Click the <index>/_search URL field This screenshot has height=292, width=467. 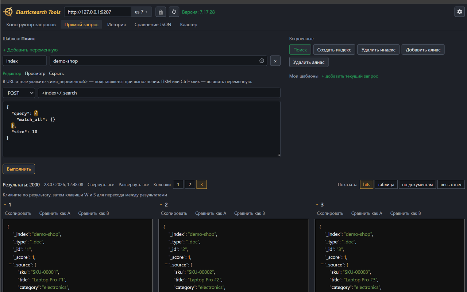[159, 93]
